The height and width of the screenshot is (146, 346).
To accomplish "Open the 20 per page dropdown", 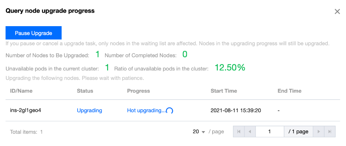I will [199, 132].
